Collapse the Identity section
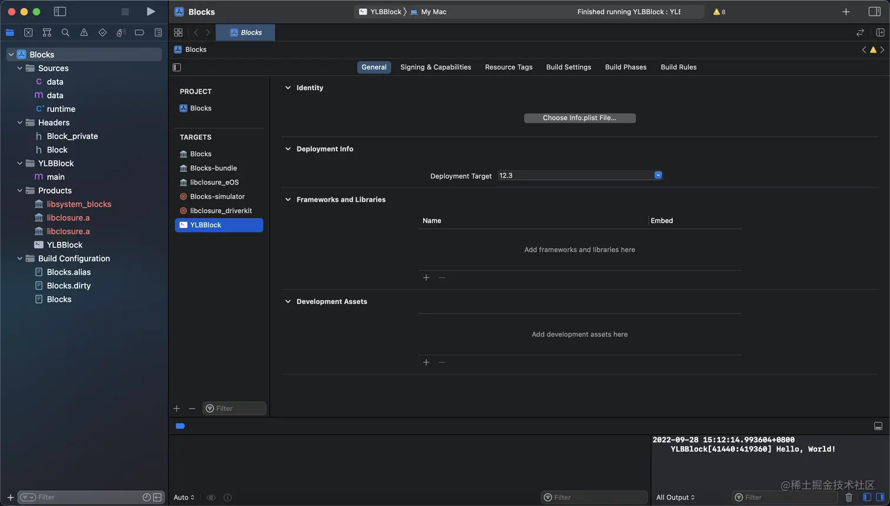The height and width of the screenshot is (506, 890). click(x=288, y=88)
